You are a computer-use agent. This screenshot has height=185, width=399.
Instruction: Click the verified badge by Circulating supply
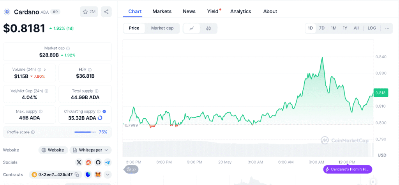[104, 111]
